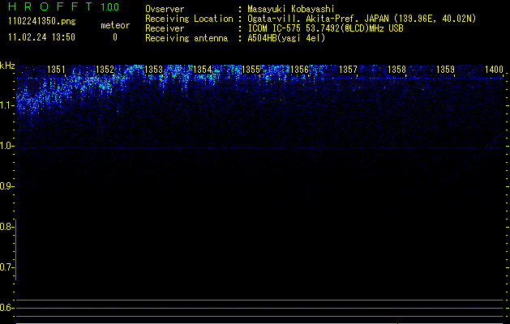Viewport: 510px width, 324px height.
Task: Click the 1358 time marker
Action: (396, 70)
